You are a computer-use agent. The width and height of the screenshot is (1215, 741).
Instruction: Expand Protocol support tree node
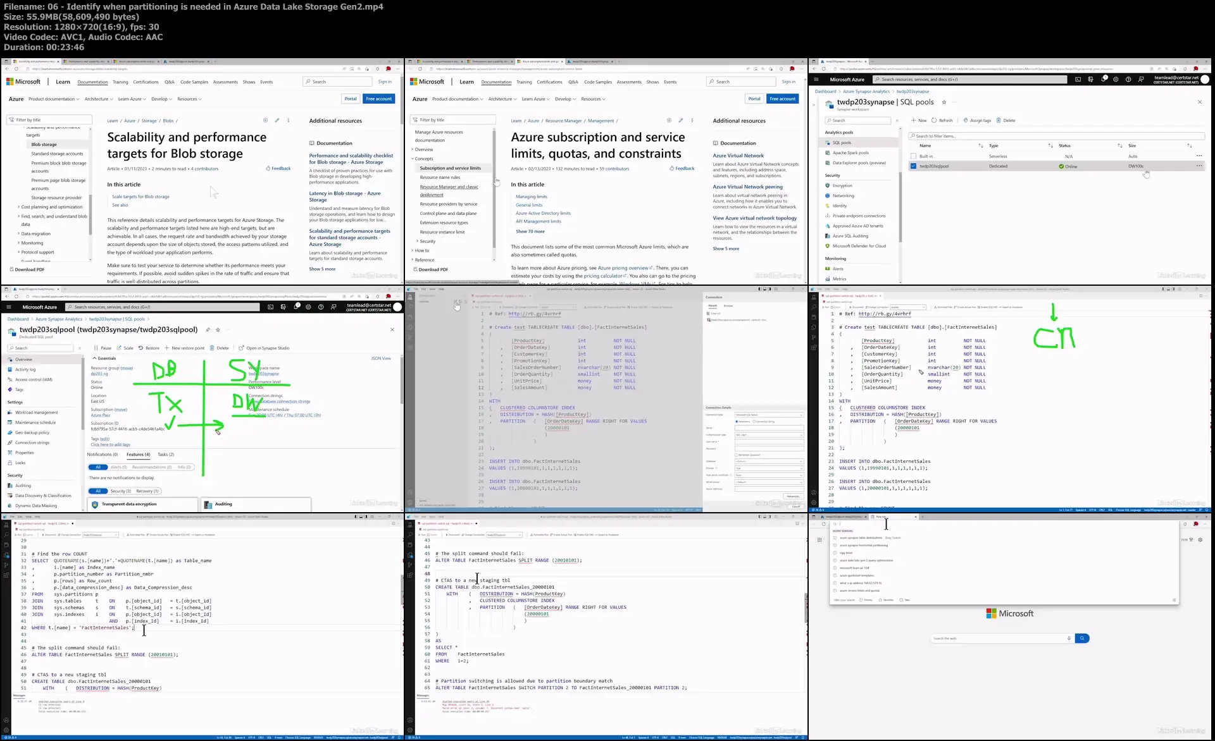[37, 252]
